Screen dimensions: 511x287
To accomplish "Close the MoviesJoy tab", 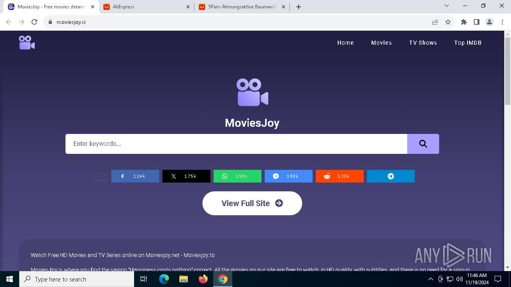I will pyautogui.click(x=93, y=7).
